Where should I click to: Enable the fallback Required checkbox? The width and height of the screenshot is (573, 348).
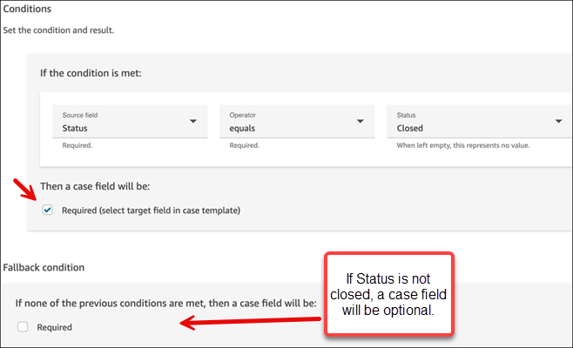[x=23, y=327]
